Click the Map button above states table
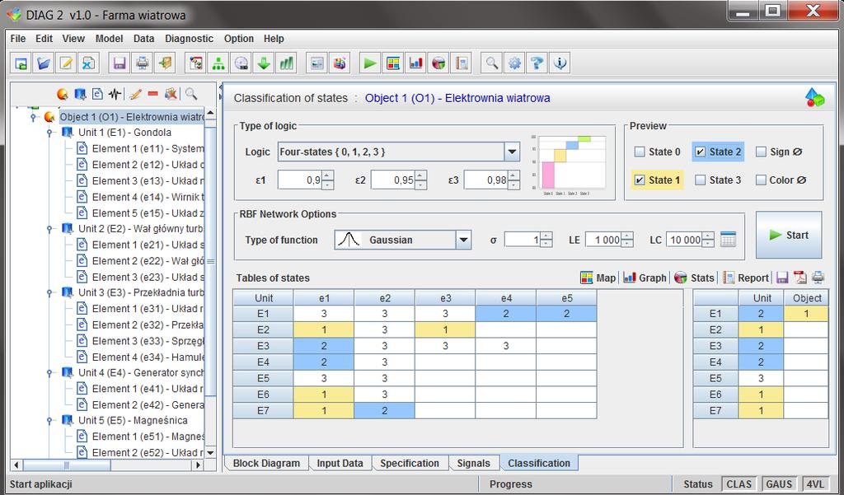Viewport: 844px width, 495px height. point(598,278)
